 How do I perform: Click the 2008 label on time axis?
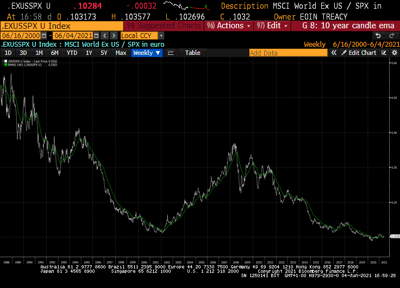click(236, 262)
